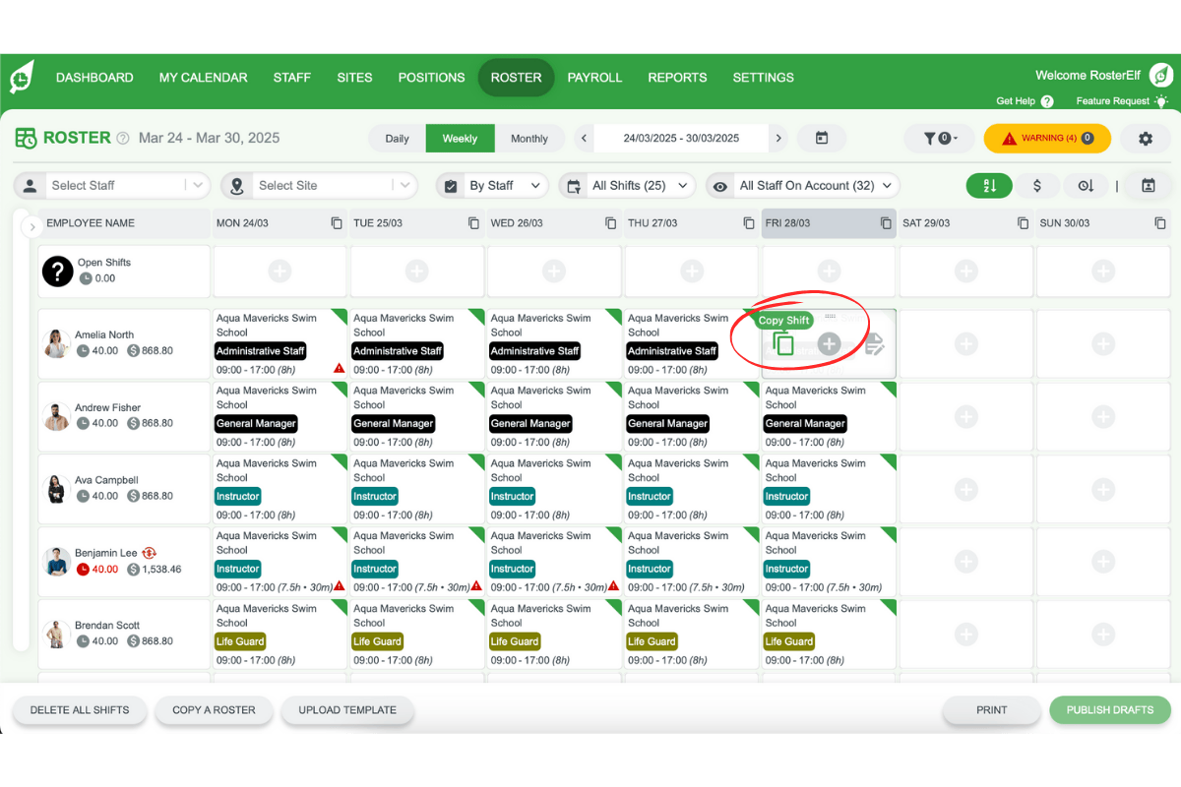Click the add shift plus in Saturday Open Shifts
The image size is (1181, 787).
pyautogui.click(x=965, y=271)
